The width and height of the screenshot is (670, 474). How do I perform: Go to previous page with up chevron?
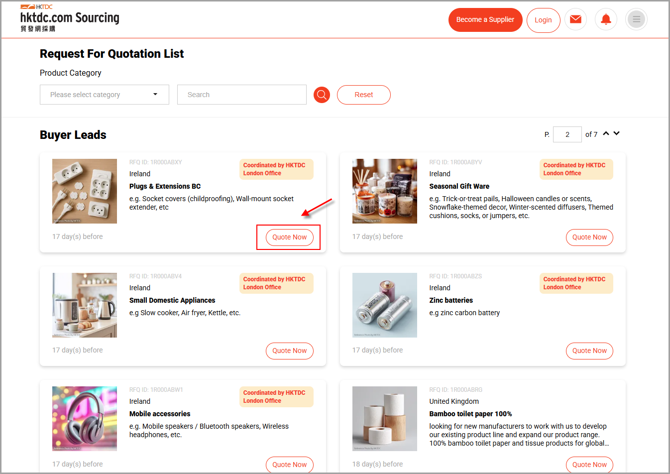tap(606, 133)
